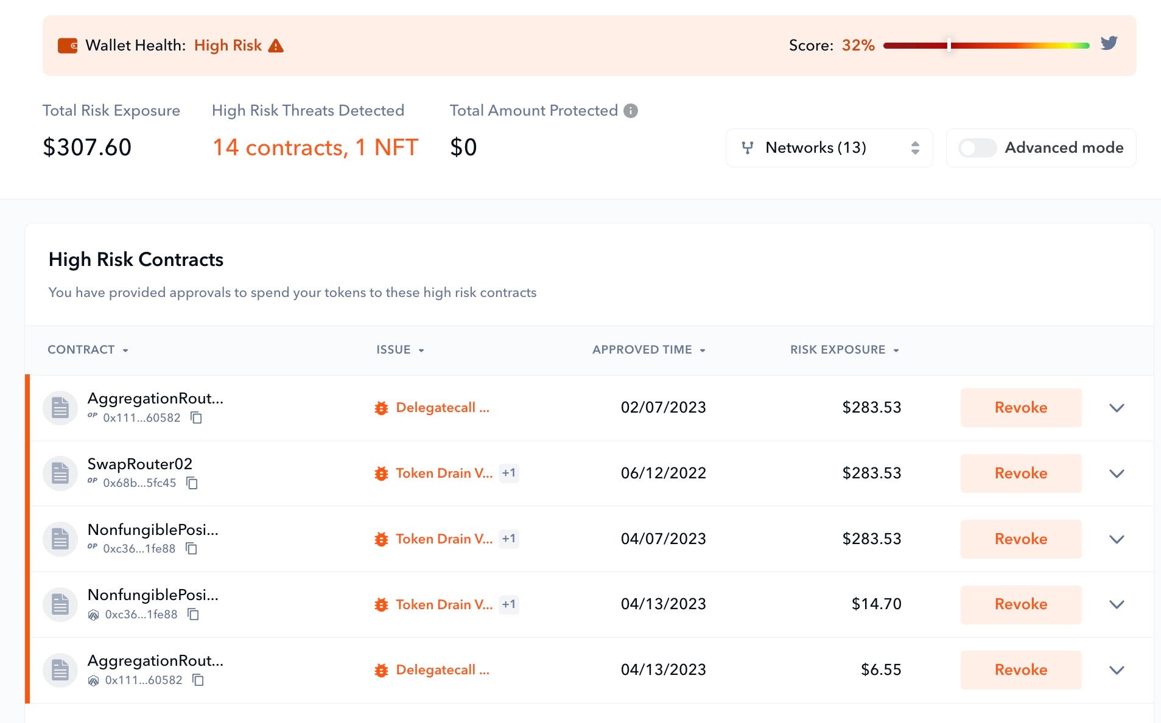This screenshot has height=723, width=1161.
Task: Click the Twitter bird share icon
Action: (x=1109, y=43)
